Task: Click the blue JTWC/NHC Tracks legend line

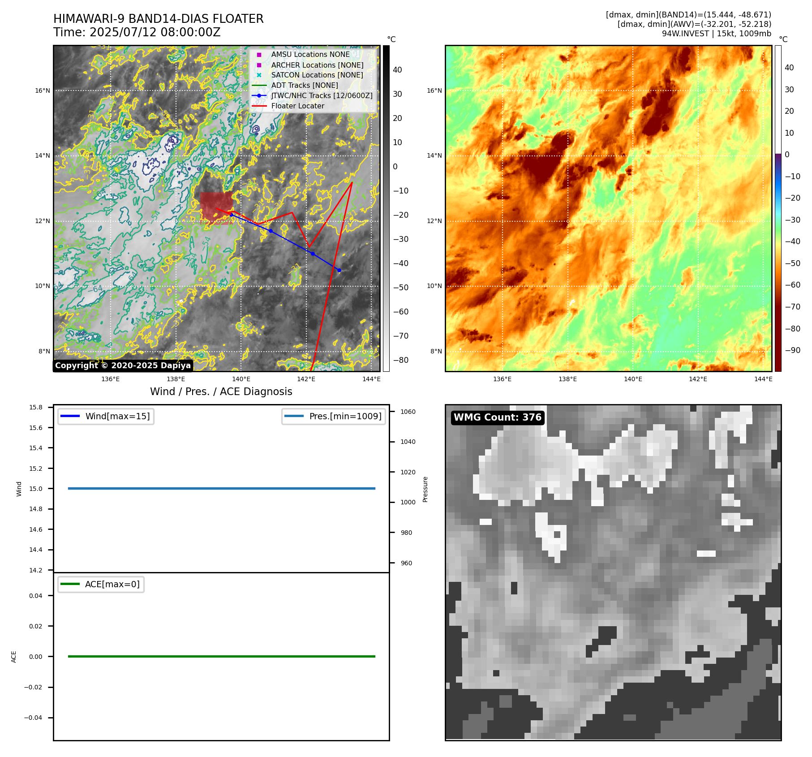Action: pyautogui.click(x=259, y=95)
